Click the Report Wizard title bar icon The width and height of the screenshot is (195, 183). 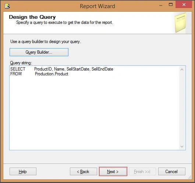point(7,6)
